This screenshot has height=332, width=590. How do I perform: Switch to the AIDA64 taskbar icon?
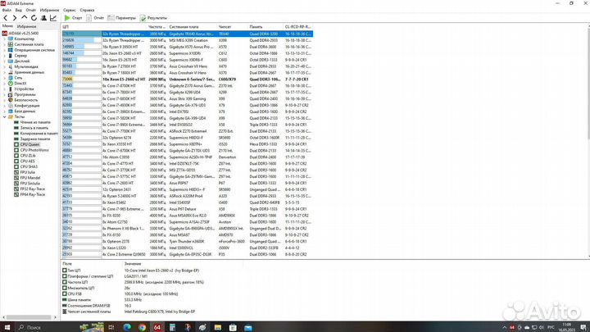tap(157, 327)
